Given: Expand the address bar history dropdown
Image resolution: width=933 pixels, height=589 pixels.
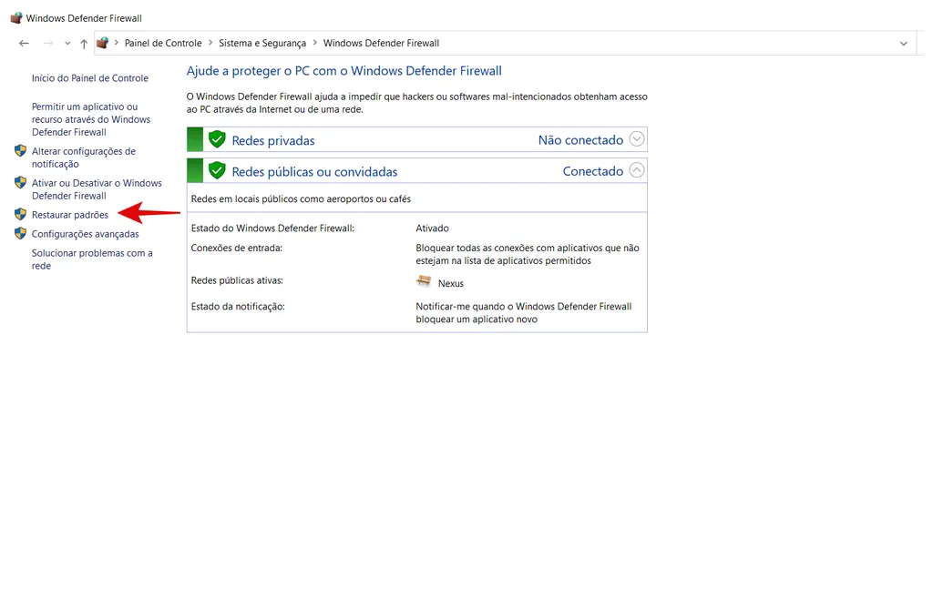Looking at the screenshot, I should (x=903, y=44).
